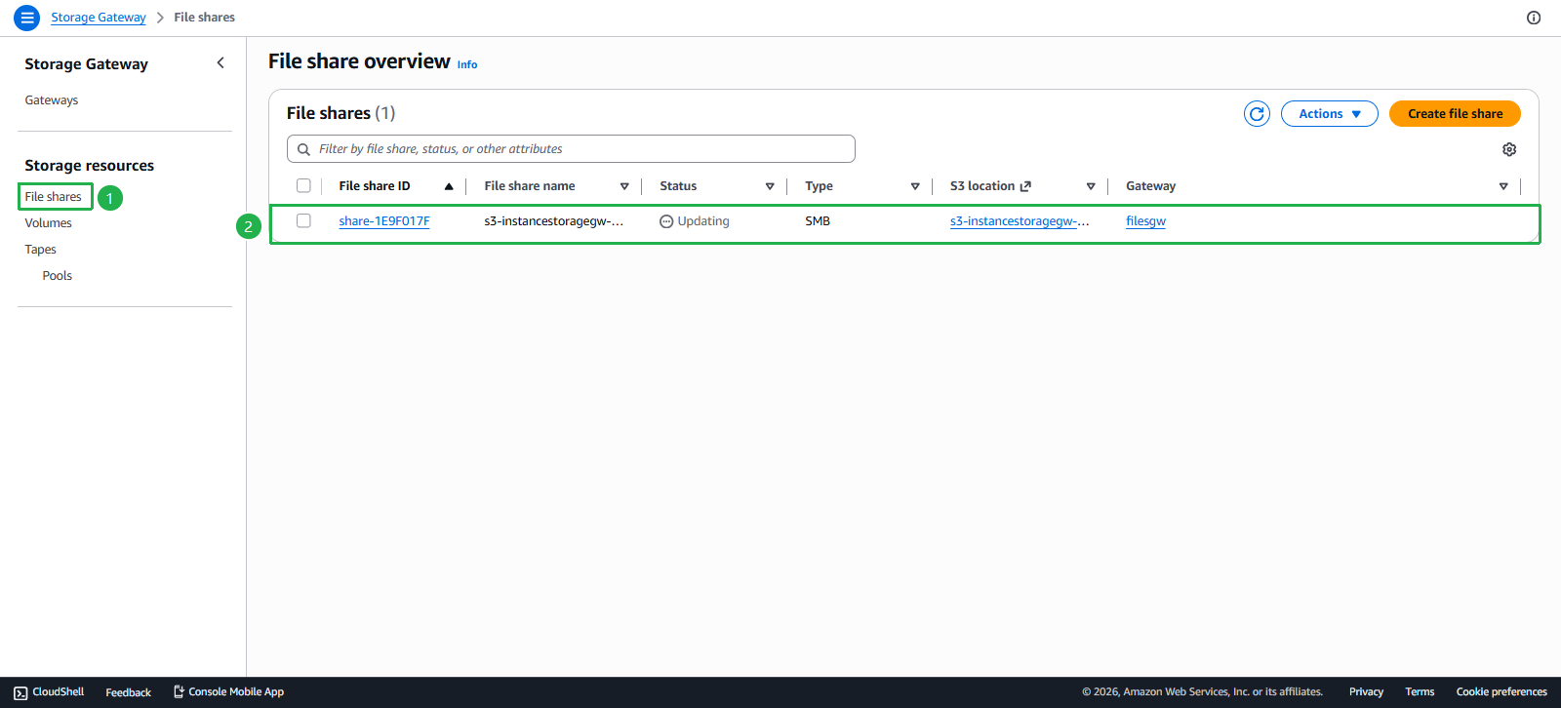Click the info circle icon at top right

tap(1534, 18)
